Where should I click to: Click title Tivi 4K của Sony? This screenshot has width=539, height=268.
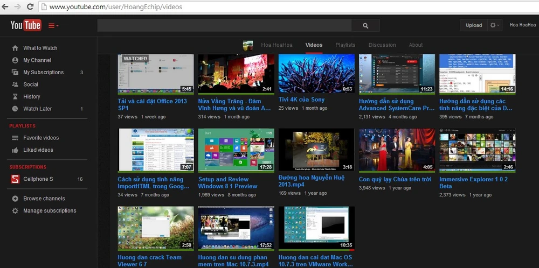301,100
